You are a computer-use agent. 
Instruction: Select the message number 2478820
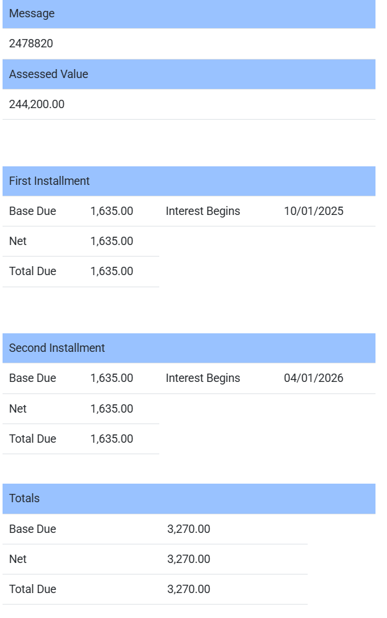31,44
